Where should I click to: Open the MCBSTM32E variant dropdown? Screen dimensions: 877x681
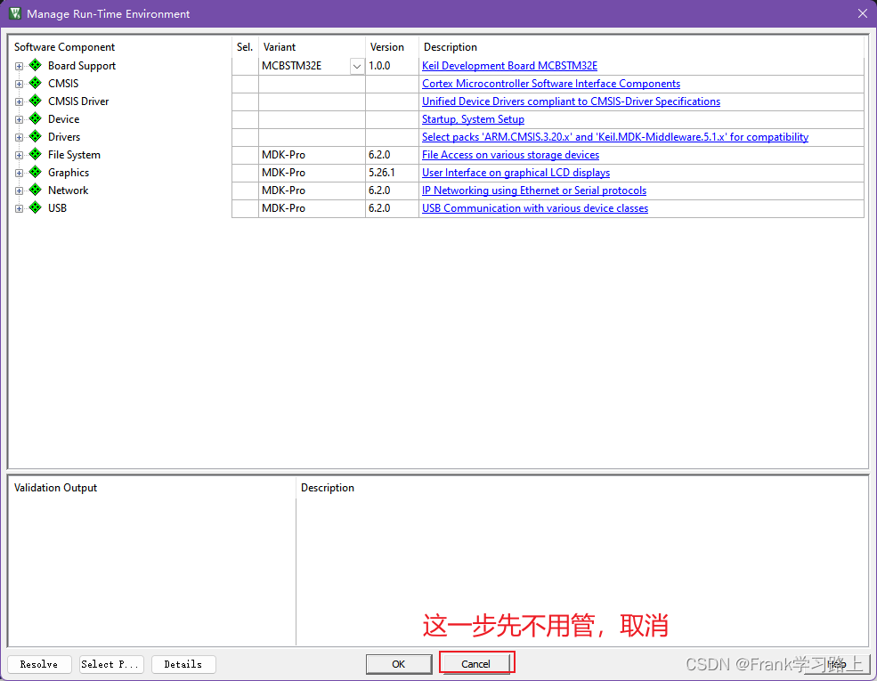pos(357,66)
